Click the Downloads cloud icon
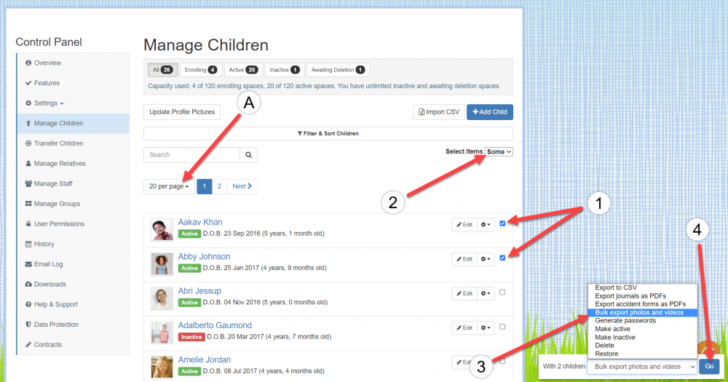 pos(28,284)
